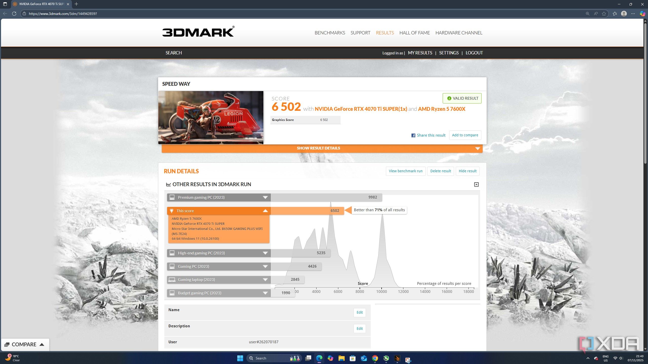This screenshot has height=364, width=648.
Task: Click Hide result button
Action: (467, 171)
